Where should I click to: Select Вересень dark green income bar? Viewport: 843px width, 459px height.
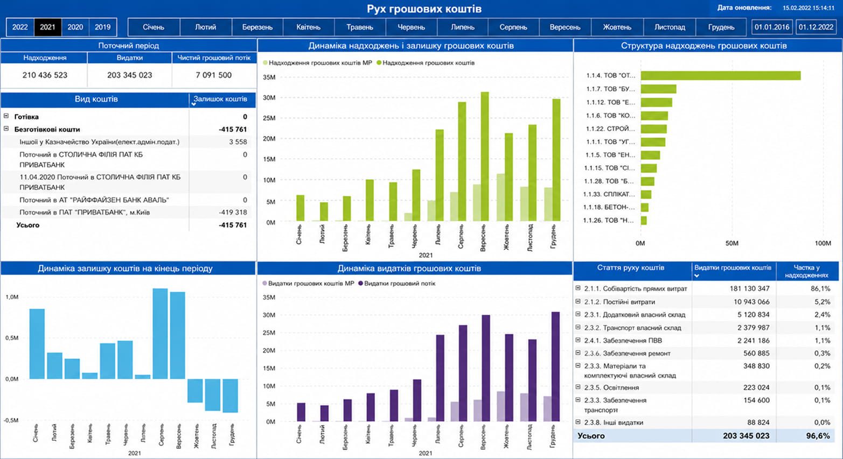pos(485,157)
